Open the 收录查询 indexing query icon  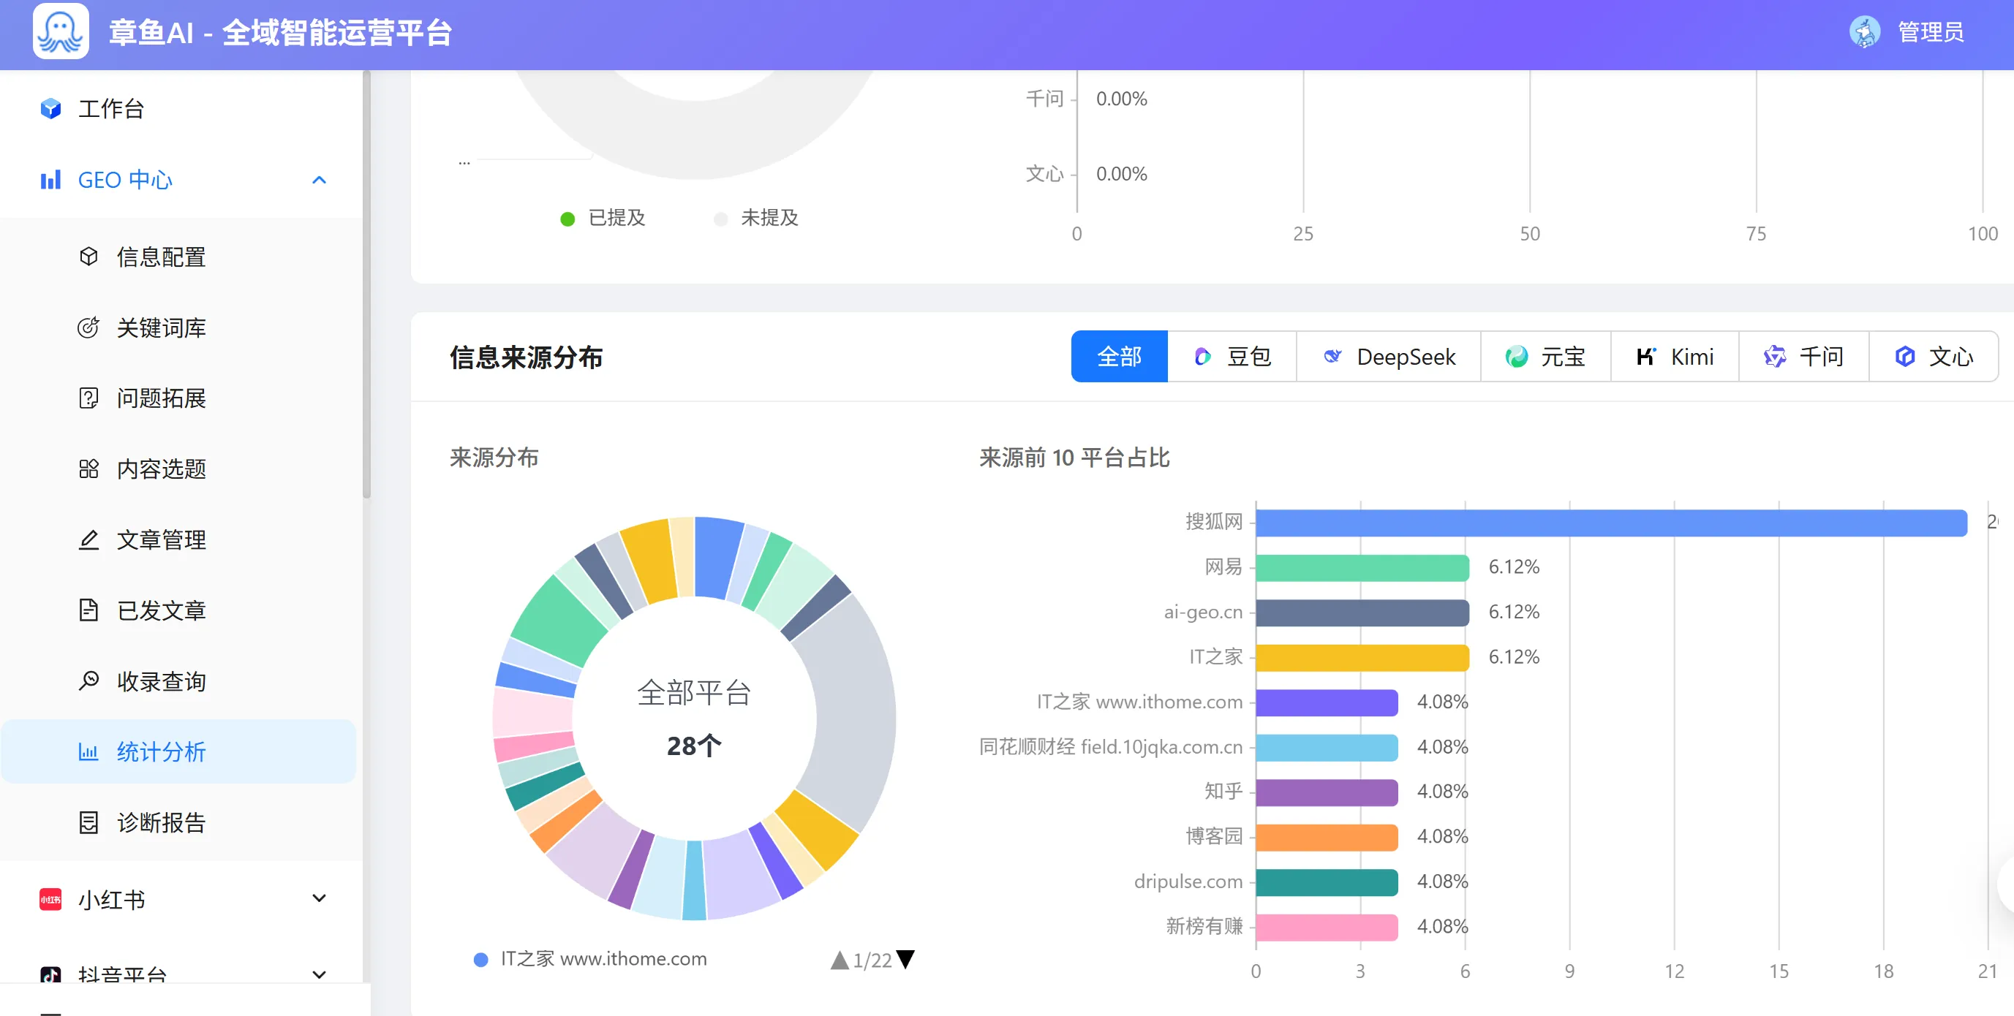[88, 681]
